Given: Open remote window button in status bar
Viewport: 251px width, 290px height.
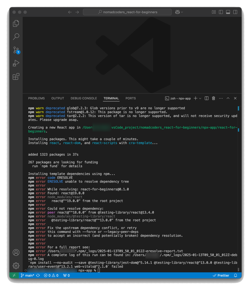Looking at the screenshot, I should 14,275.
